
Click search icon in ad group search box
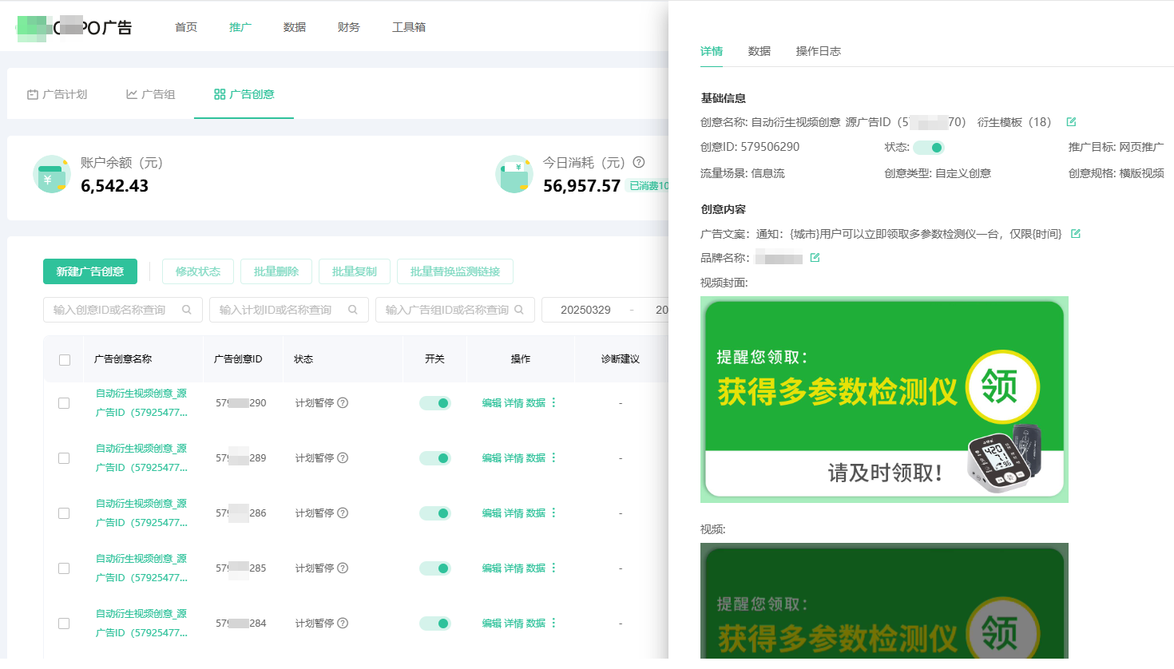click(519, 310)
